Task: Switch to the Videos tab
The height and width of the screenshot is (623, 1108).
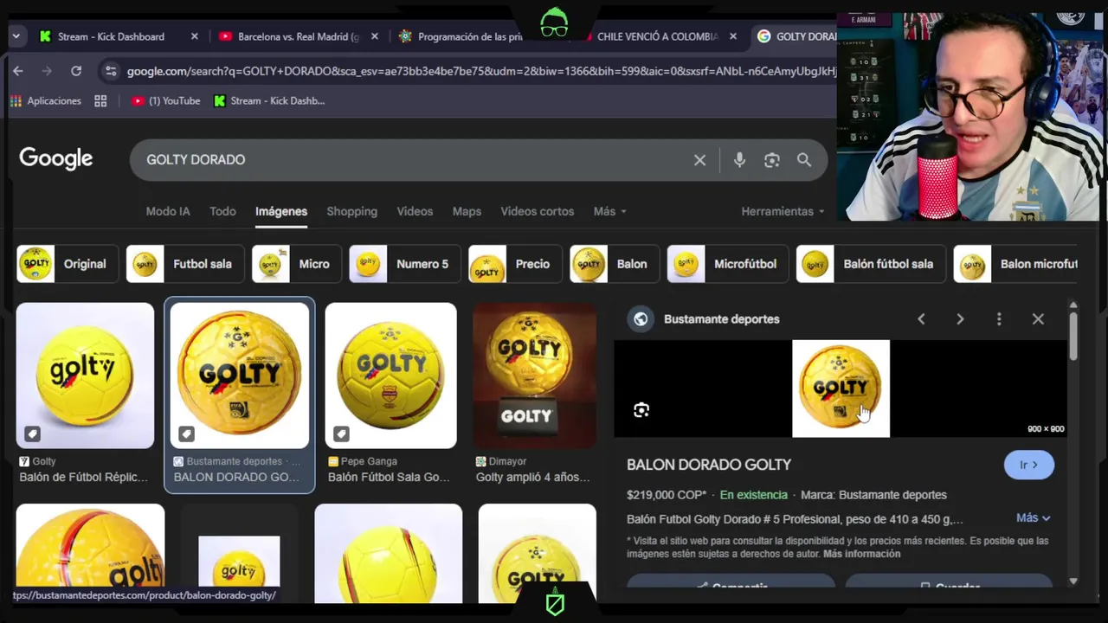Action: [x=415, y=211]
